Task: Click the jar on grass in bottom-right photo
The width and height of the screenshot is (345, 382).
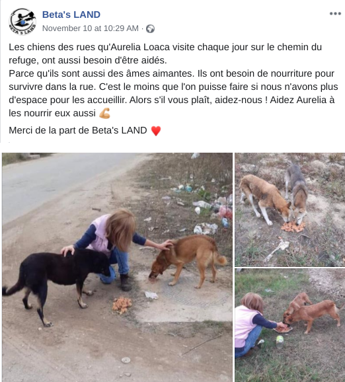Action: tap(280, 342)
